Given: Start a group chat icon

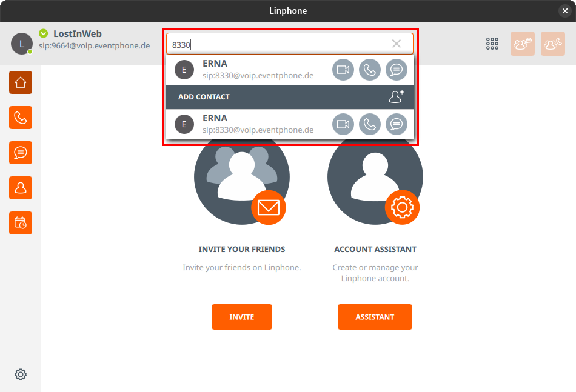Looking at the screenshot, I should (523, 44).
